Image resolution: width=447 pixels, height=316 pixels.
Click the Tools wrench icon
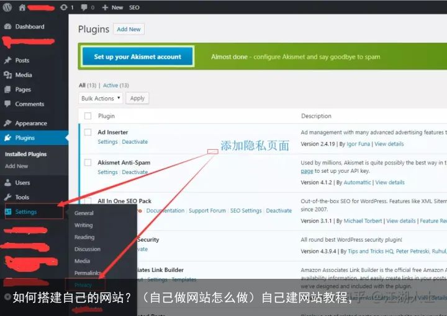8,197
